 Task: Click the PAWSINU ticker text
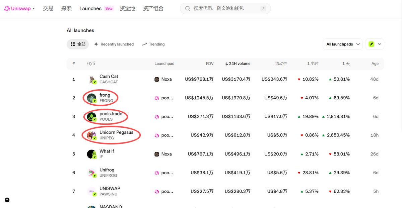[109, 194]
